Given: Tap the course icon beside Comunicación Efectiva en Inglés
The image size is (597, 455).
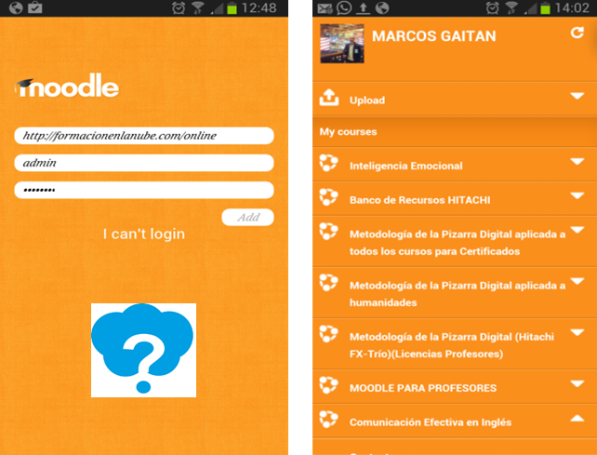Looking at the screenshot, I should point(327,421).
